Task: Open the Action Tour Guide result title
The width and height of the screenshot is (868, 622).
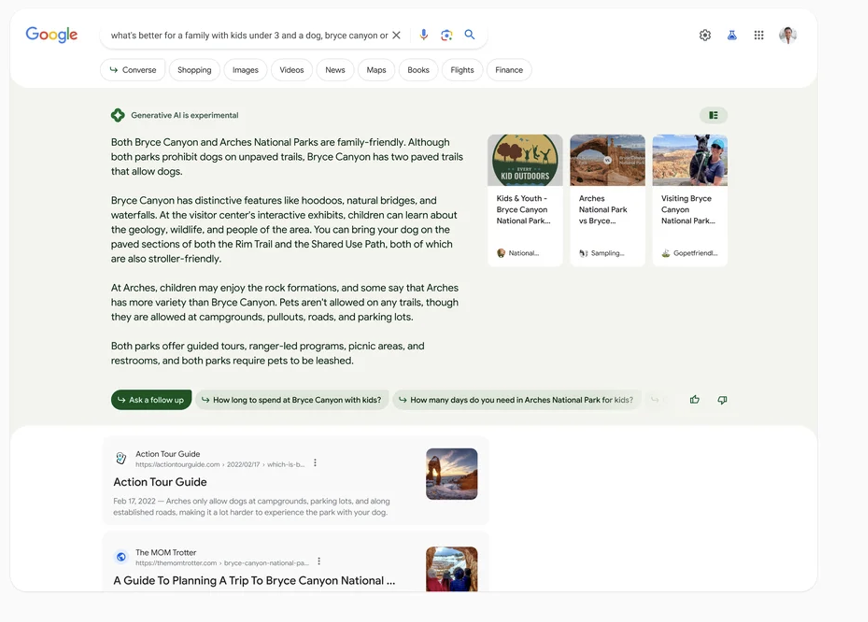Action: pyautogui.click(x=160, y=482)
